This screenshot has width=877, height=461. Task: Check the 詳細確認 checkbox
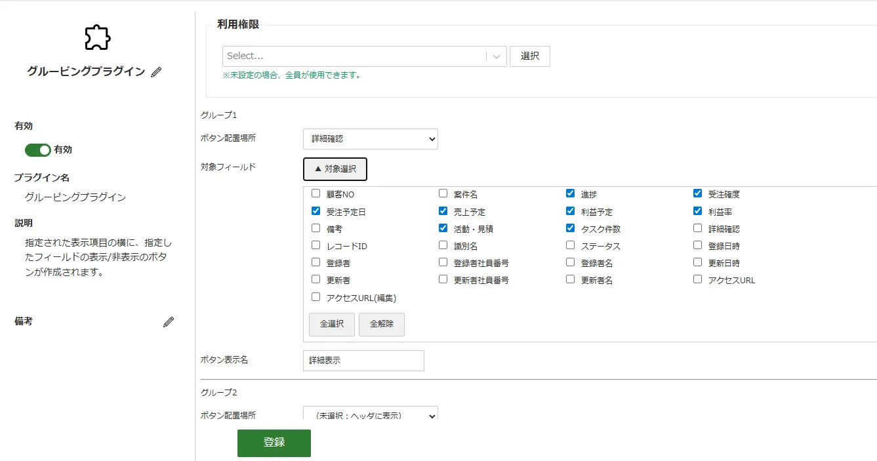click(697, 228)
